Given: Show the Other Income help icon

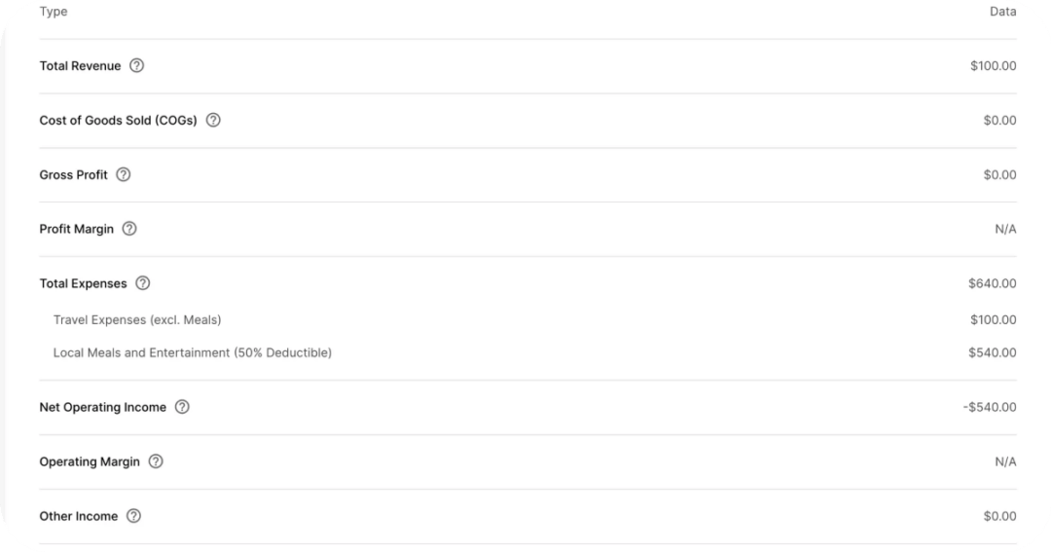Looking at the screenshot, I should coord(134,516).
